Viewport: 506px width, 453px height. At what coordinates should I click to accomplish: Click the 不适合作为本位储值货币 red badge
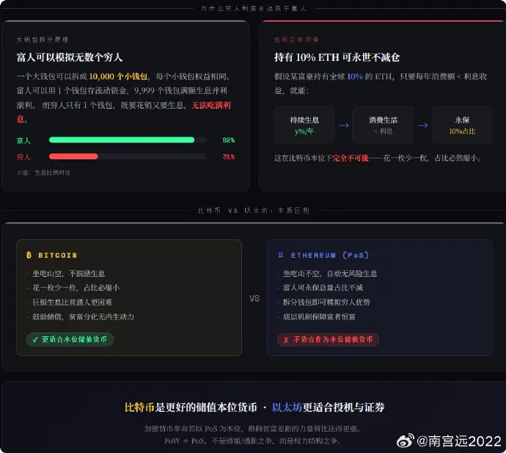[329, 340]
